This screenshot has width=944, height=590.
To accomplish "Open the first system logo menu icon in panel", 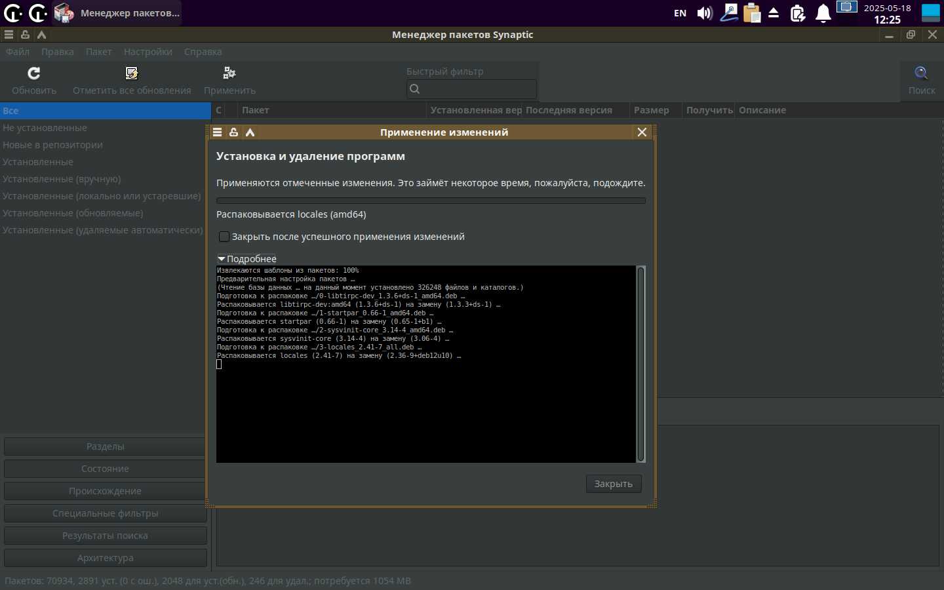I will point(12,12).
